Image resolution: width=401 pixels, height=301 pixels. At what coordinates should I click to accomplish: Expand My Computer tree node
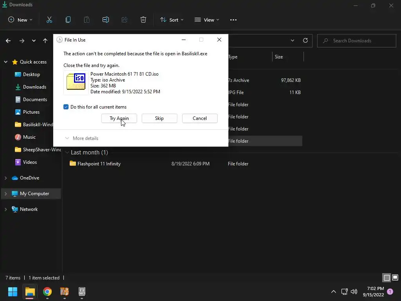pos(5,194)
